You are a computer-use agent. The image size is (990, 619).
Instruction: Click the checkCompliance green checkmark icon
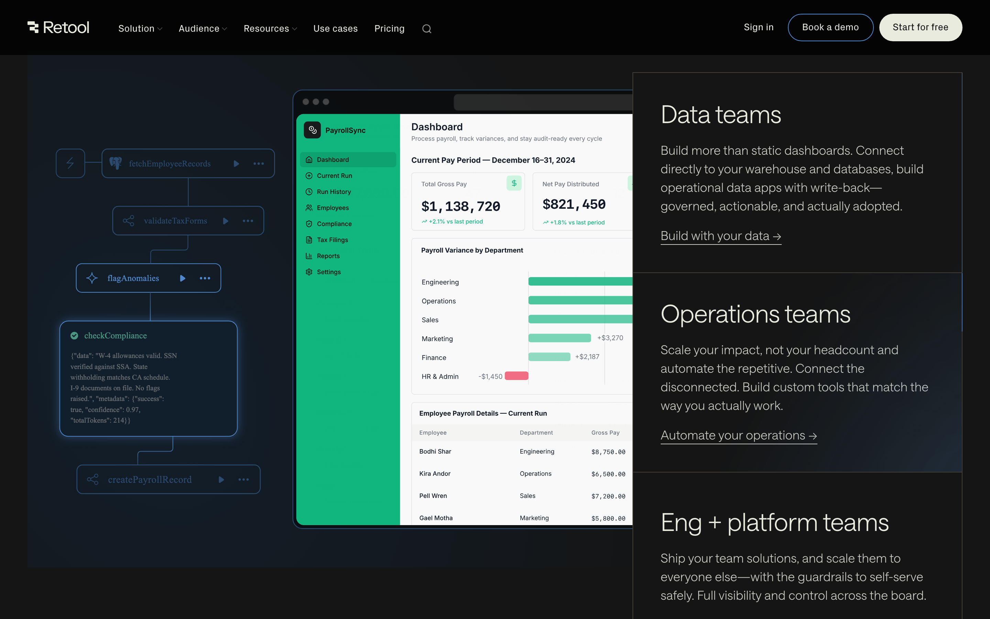point(75,336)
